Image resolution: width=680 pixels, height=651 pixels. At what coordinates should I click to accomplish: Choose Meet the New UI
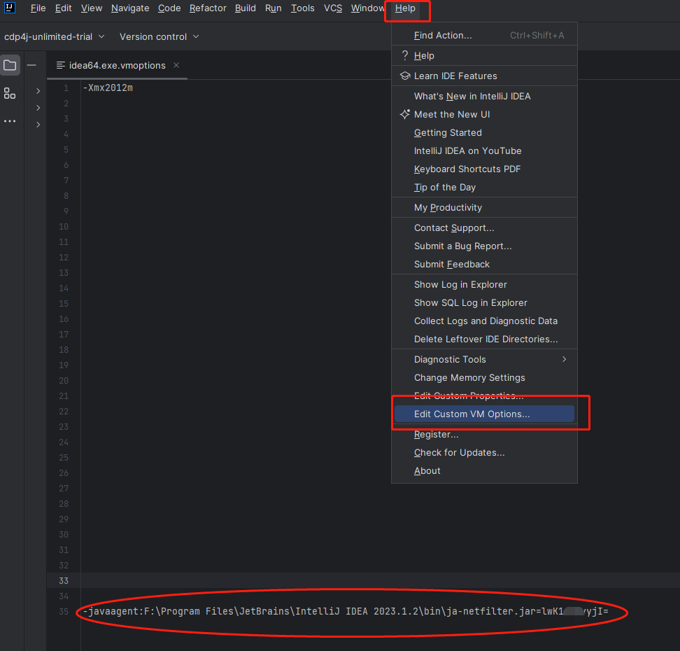(484, 115)
